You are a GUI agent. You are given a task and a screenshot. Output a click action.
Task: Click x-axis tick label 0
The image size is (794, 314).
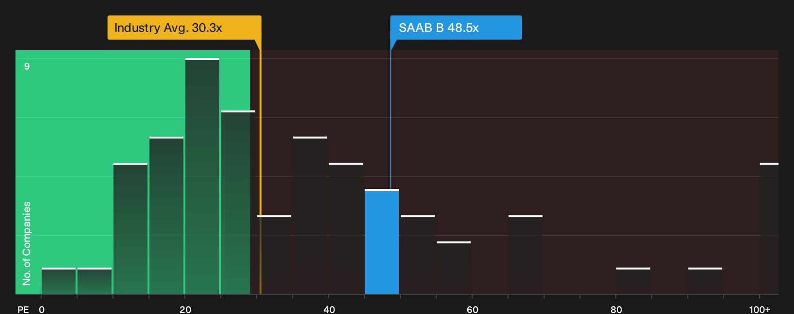click(42, 310)
